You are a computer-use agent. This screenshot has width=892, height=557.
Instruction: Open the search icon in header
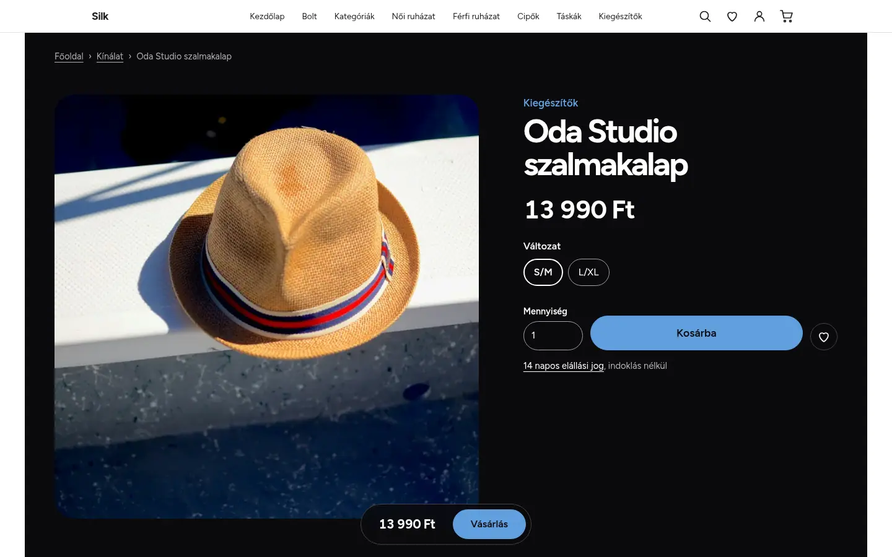705,17
